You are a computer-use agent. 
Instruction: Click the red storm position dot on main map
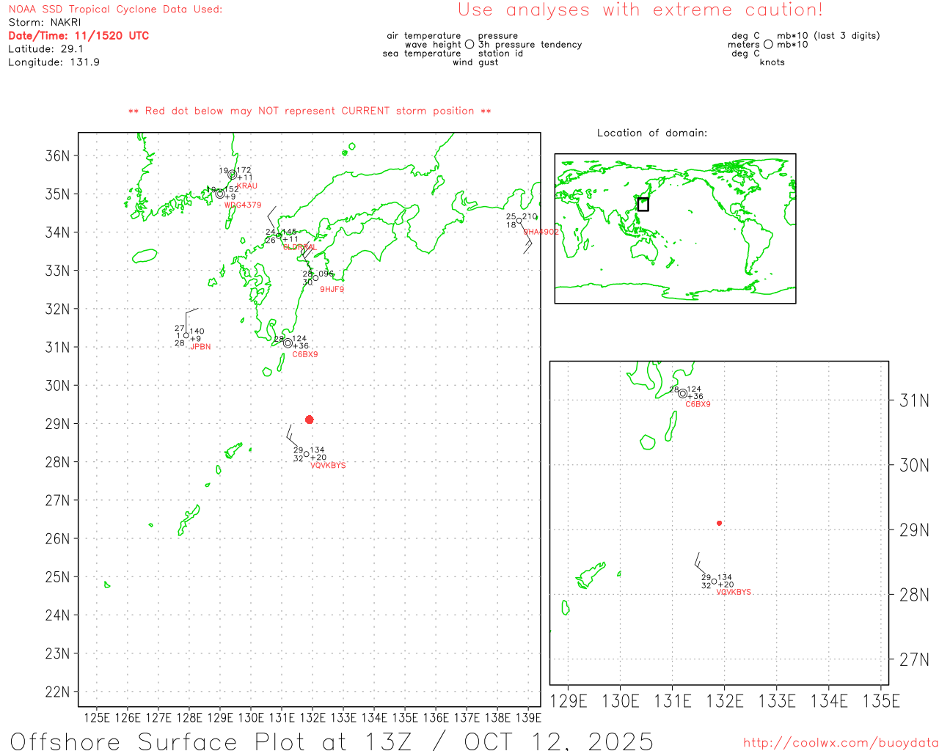pyautogui.click(x=309, y=420)
